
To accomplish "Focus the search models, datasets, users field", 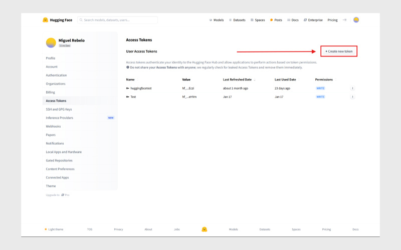I will coord(119,20).
